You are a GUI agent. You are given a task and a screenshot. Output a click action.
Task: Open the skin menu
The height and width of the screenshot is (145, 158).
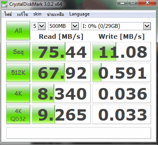pos(37,14)
